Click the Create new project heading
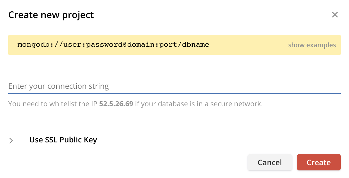 (51, 15)
